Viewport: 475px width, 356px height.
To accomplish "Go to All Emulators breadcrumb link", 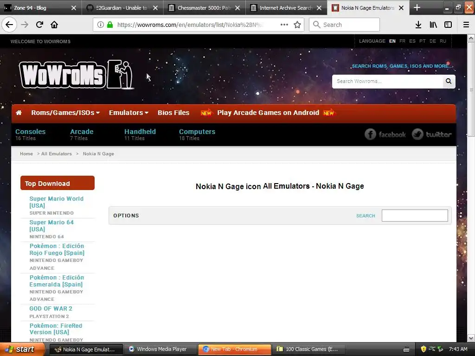I will point(56,154).
